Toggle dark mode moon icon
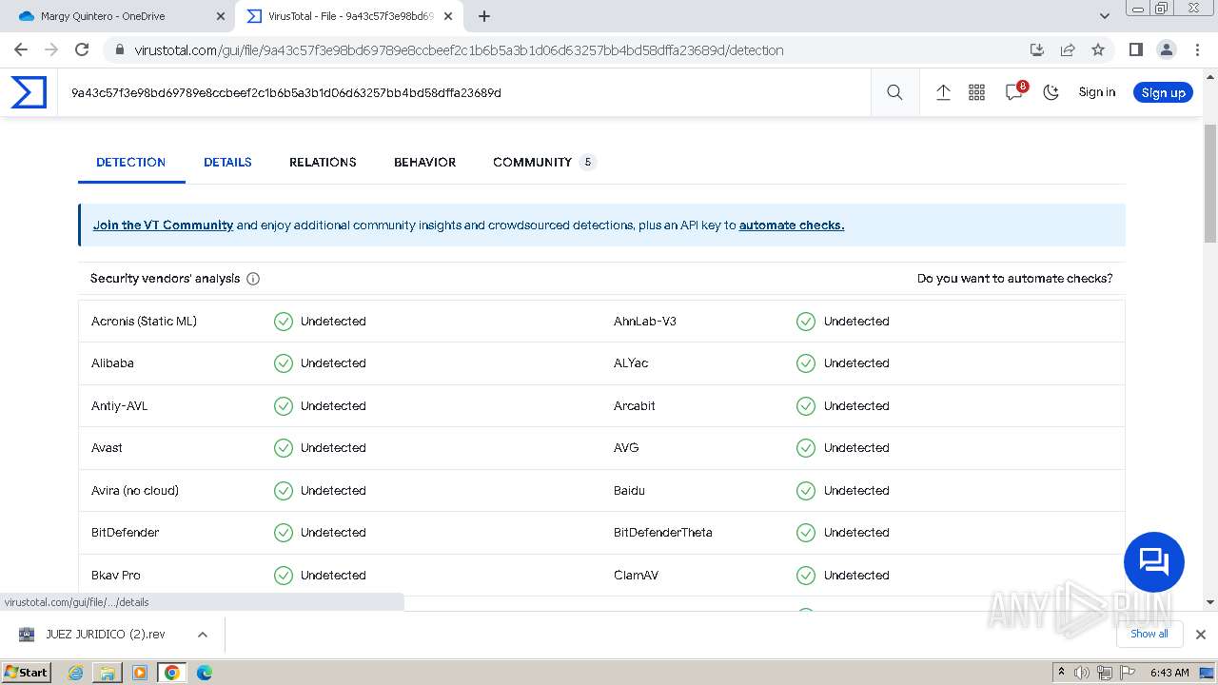This screenshot has height=685, width=1218. coord(1051,92)
